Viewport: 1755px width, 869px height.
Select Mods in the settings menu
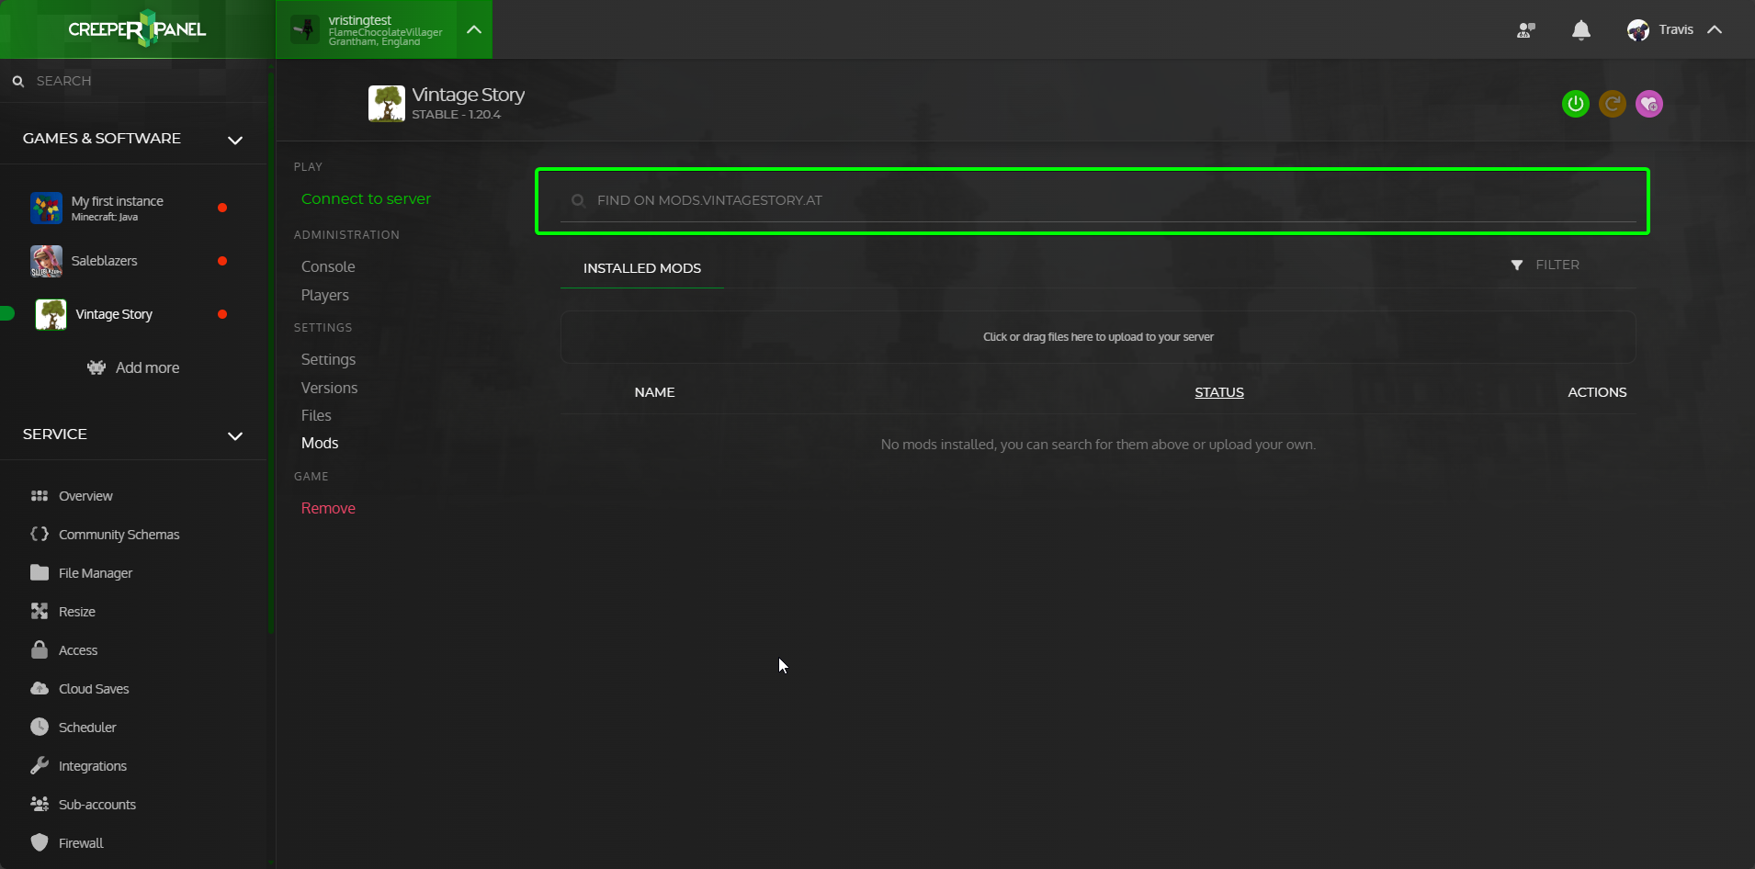pos(320,443)
